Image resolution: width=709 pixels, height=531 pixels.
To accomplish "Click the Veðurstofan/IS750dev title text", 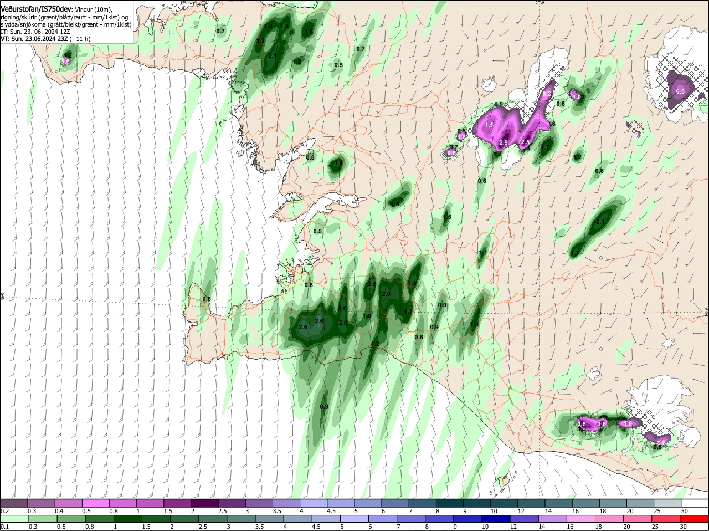I will (x=36, y=9).
